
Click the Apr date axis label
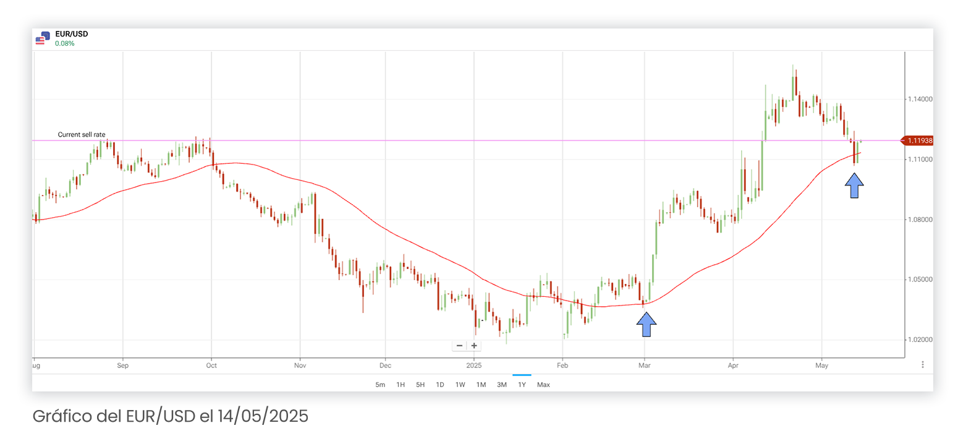pos(733,365)
